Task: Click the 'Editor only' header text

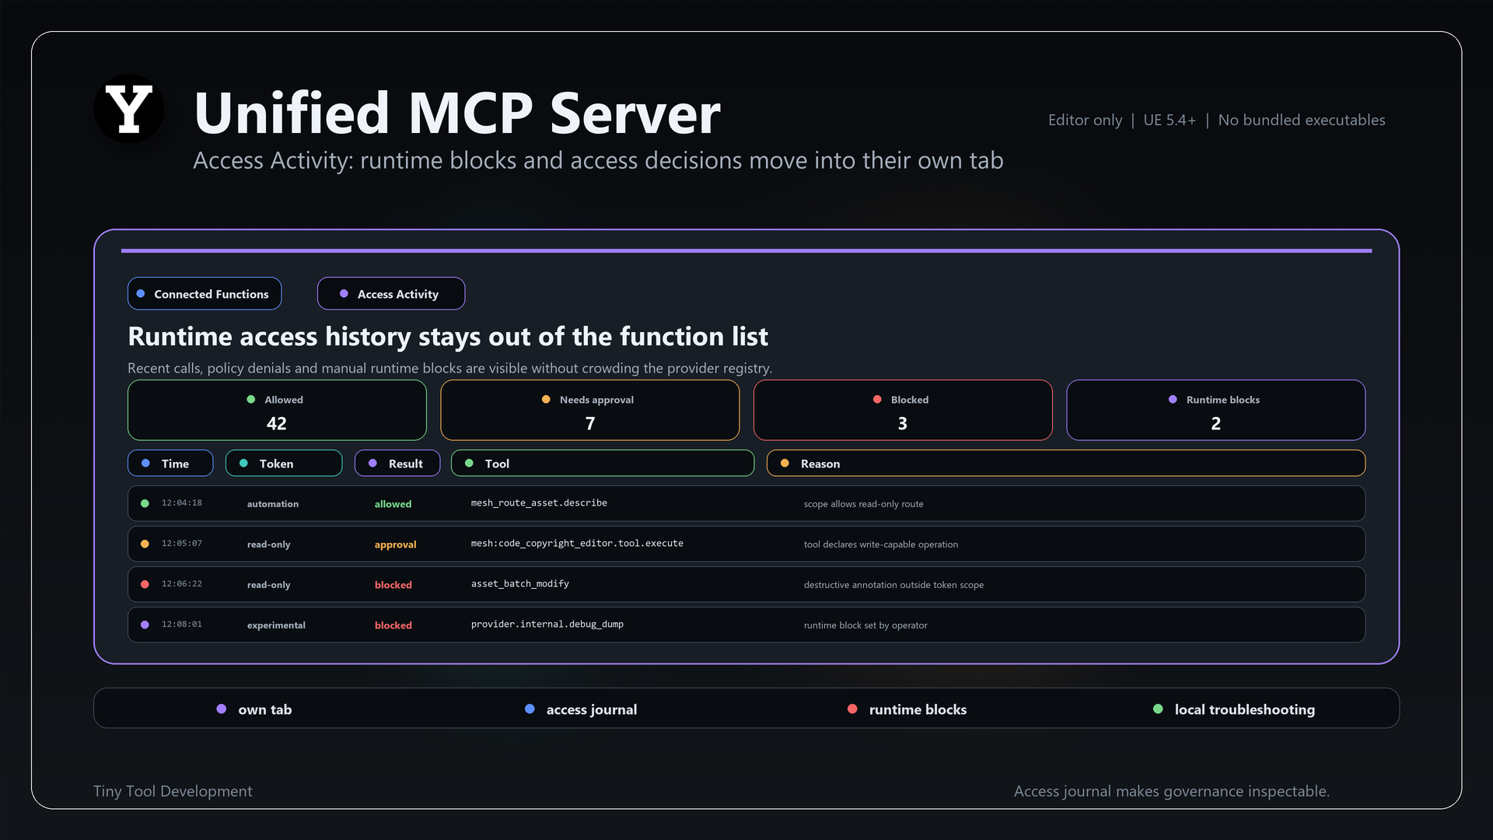Action: [x=1085, y=120]
